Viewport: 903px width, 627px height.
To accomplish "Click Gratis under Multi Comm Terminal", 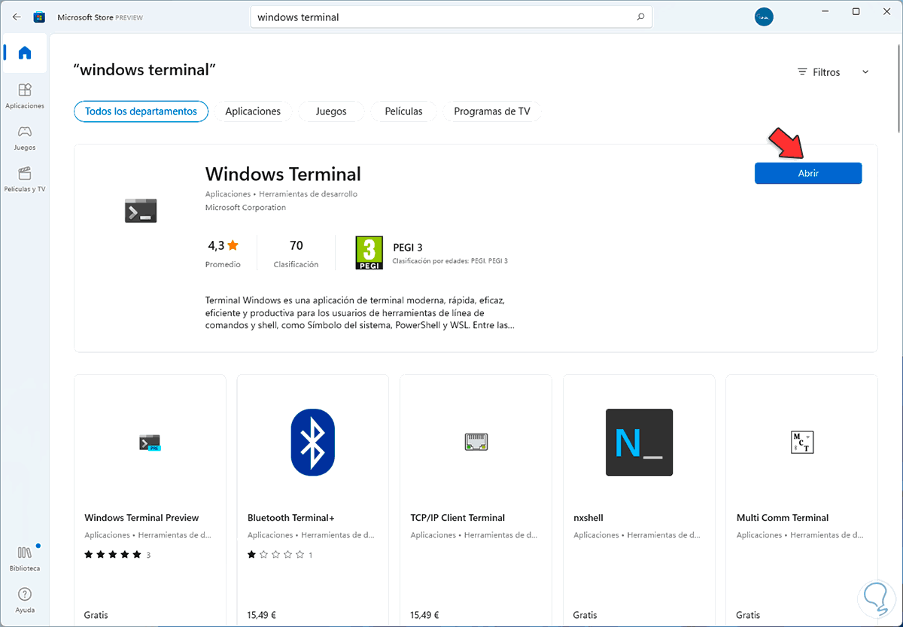I will [x=748, y=615].
